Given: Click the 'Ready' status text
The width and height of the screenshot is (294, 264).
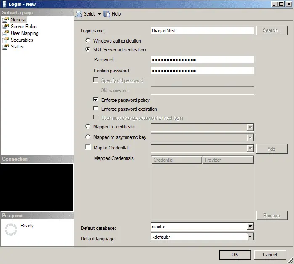Looking at the screenshot, I should point(27,226).
